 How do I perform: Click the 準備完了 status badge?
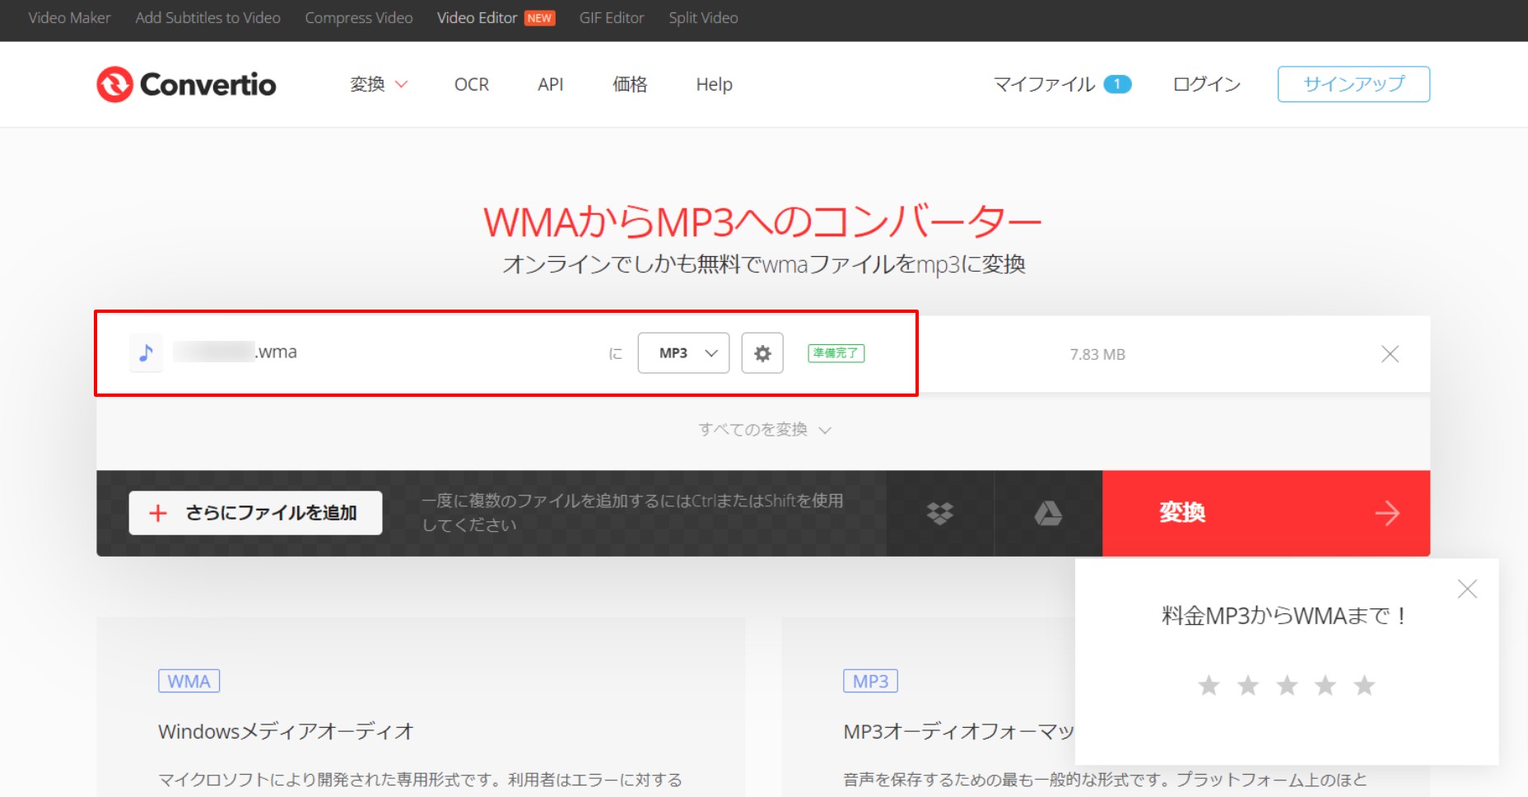click(x=836, y=353)
